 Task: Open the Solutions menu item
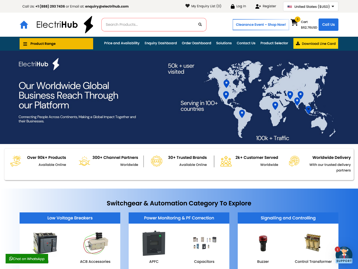click(224, 43)
